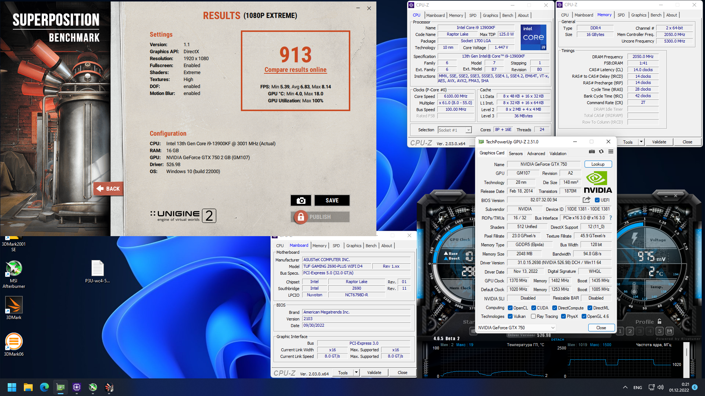705x396 pixels.
Task: Toggle the OpenGL 4.6 checkbox
Action: 584,316
